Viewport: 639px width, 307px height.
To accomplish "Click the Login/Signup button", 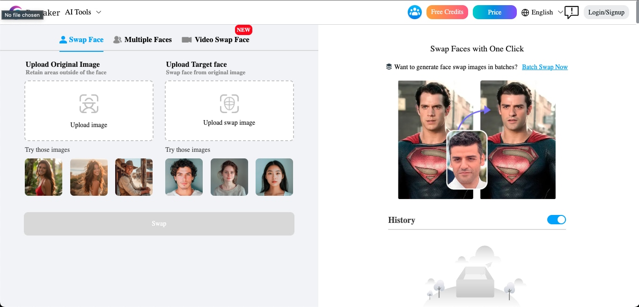I will pyautogui.click(x=606, y=12).
